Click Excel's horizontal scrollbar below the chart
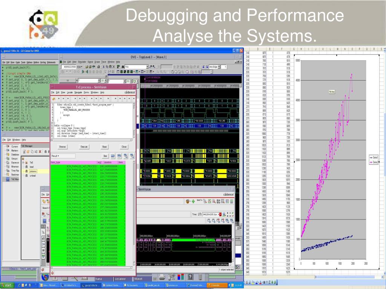386x289 pixels. (349, 277)
